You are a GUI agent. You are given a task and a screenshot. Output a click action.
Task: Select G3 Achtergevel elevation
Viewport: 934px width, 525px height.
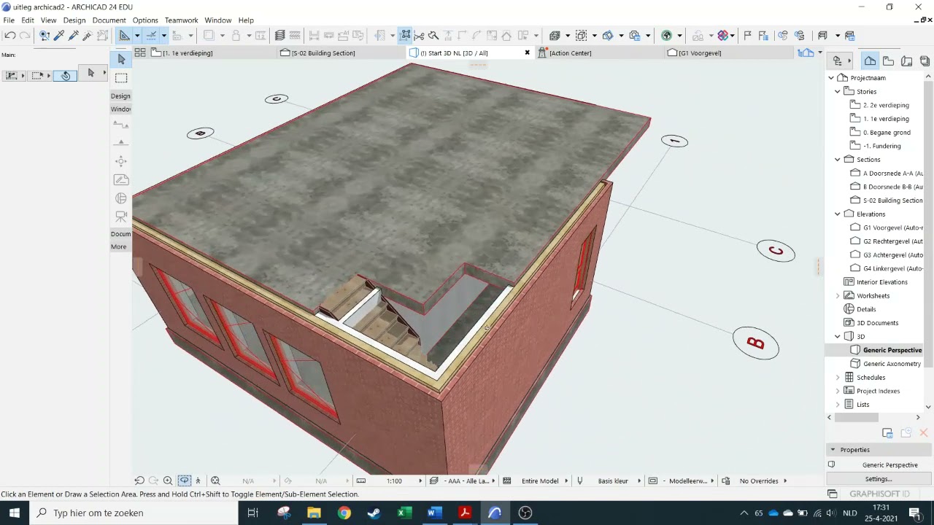[x=893, y=254]
